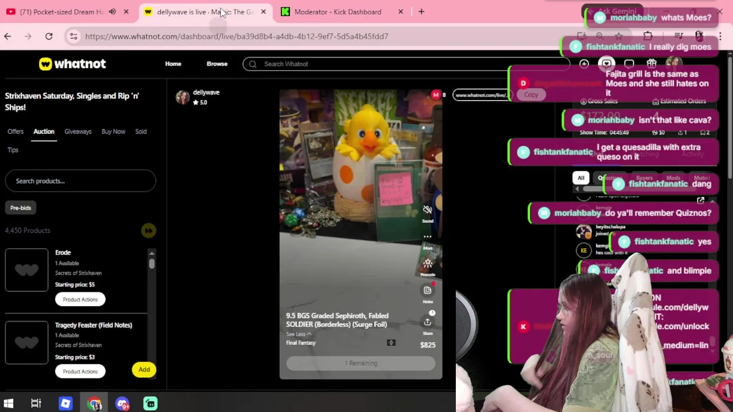The width and height of the screenshot is (733, 412).
Task: Click the Share icon on the stream
Action: point(427,322)
